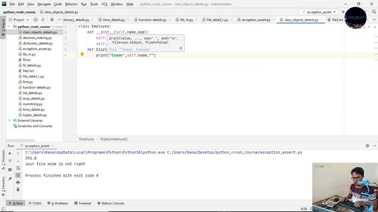This screenshot has height=212, width=378.
Task: Click the PyCharm logo in title bar
Action: tap(4, 4)
